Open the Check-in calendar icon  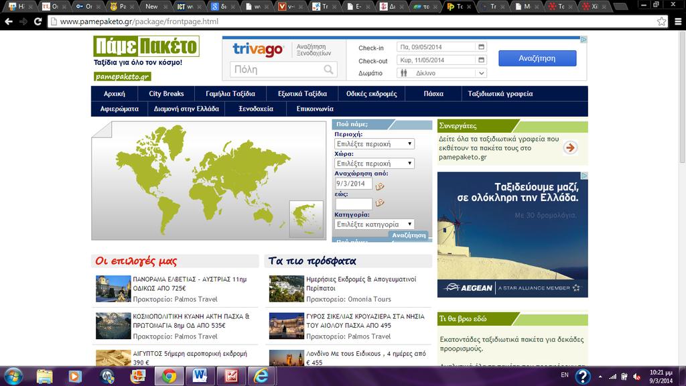(481, 47)
